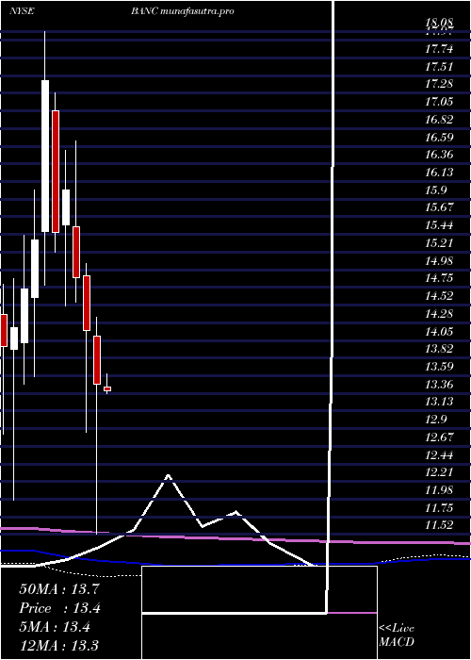Click the NYSE exchange label
This screenshot has height=660, width=471.
(x=22, y=11)
